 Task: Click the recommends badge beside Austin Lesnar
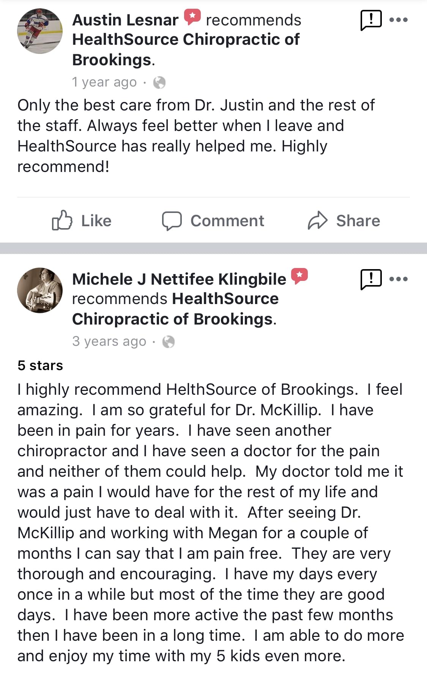(192, 17)
